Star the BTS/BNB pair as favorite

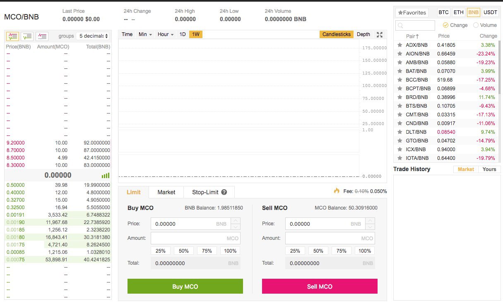coord(400,106)
